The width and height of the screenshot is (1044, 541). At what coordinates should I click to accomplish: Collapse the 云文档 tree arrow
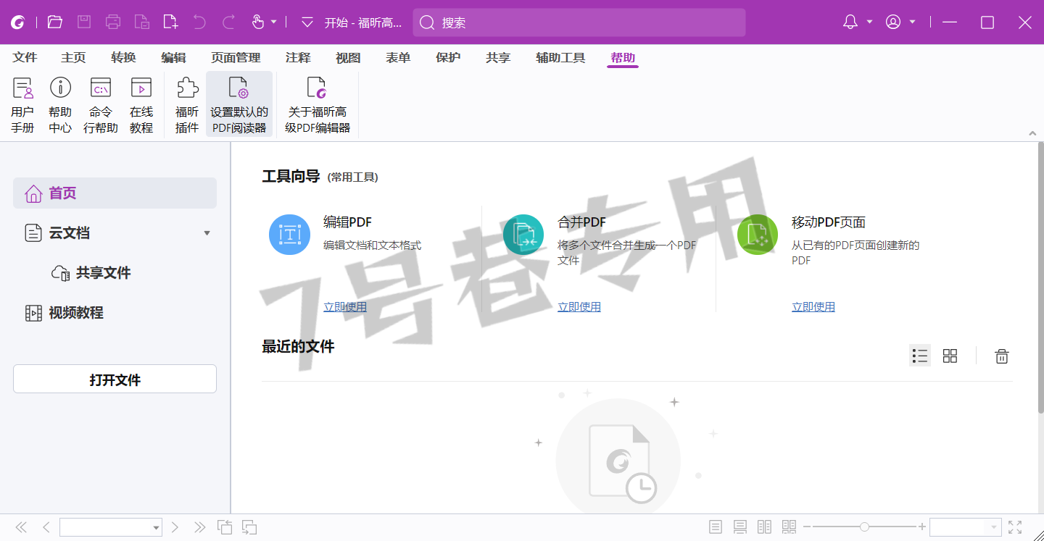[207, 233]
